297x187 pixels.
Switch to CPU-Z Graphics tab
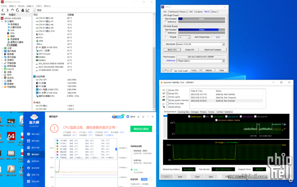click(199, 12)
